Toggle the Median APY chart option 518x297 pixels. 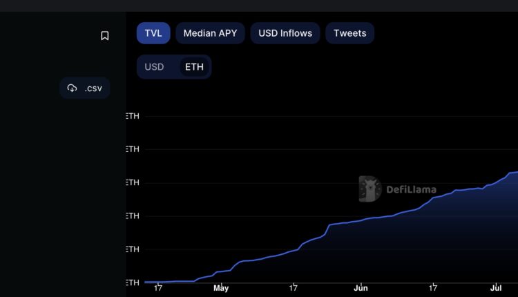pos(210,33)
